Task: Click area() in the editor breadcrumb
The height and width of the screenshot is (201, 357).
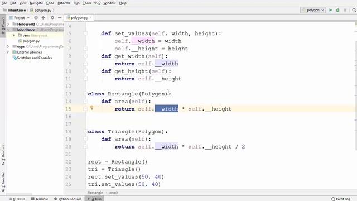Action: [x=113, y=193]
